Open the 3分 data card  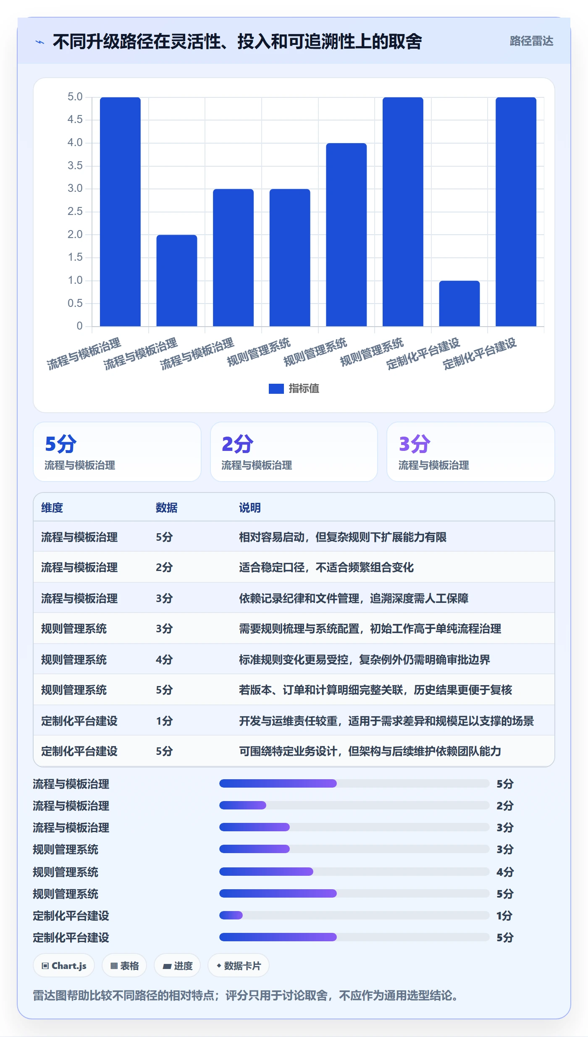[471, 452]
